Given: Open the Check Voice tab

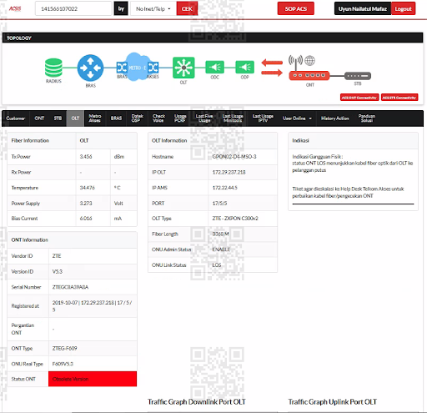Looking at the screenshot, I should [x=158, y=118].
